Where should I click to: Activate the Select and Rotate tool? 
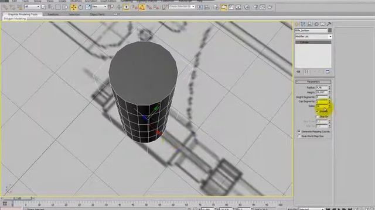tap(81, 8)
